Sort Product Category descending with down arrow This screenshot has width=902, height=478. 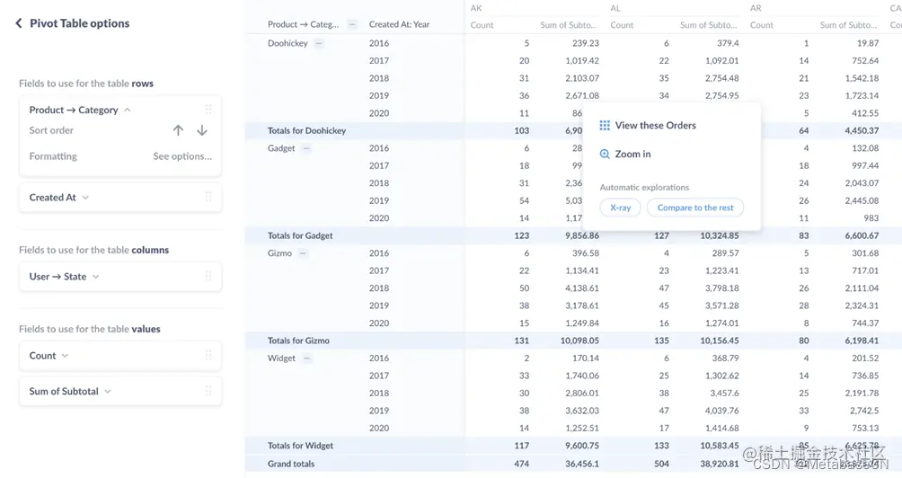[x=202, y=130]
